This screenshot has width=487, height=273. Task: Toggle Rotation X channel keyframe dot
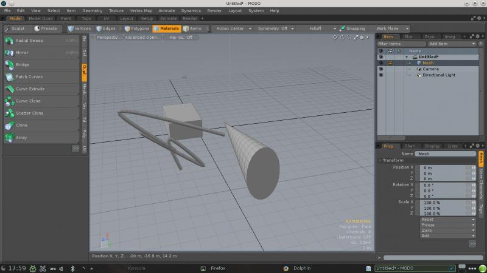(468, 185)
